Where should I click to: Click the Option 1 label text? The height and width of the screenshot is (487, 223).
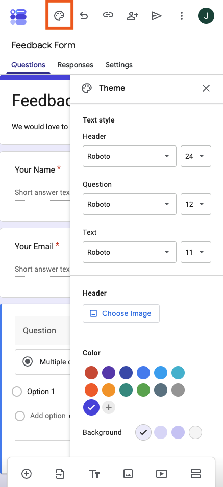(x=41, y=392)
